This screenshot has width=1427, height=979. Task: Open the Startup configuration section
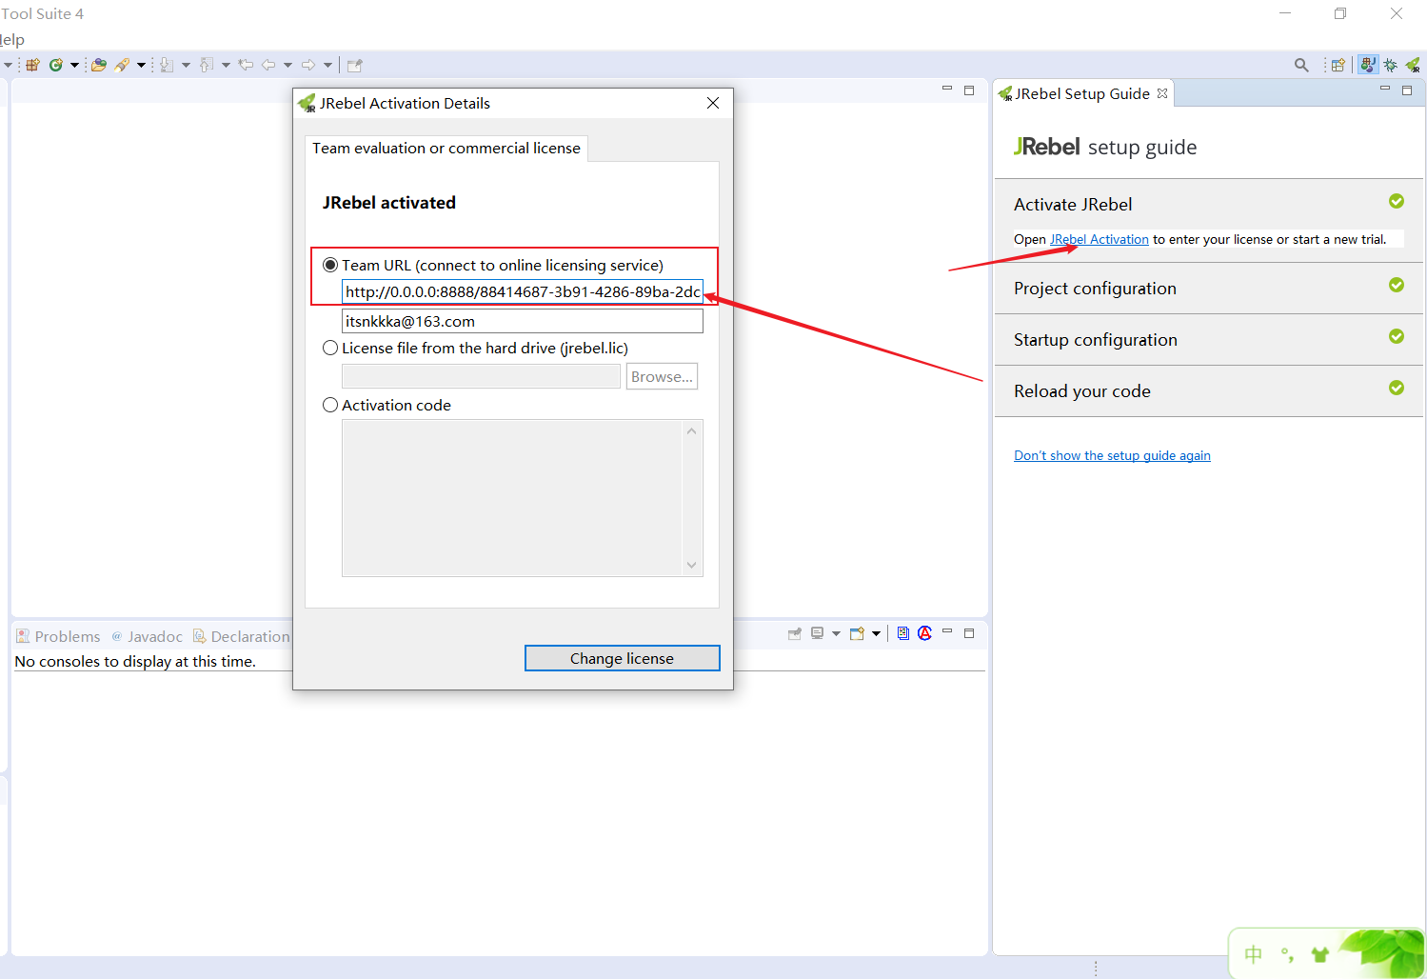pos(1096,340)
